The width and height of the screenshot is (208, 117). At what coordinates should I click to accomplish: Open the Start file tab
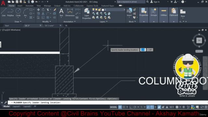7,26
